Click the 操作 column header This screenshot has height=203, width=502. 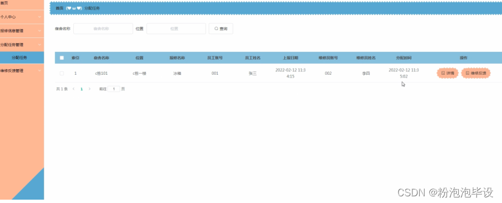coord(463,58)
